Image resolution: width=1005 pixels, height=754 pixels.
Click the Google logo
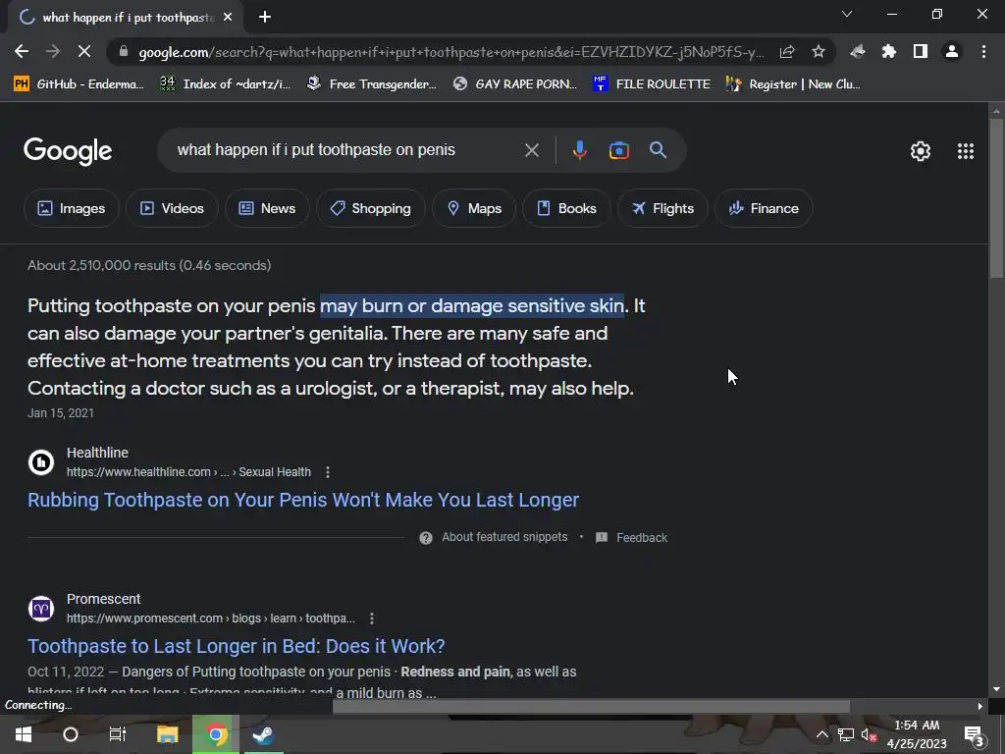(x=68, y=151)
